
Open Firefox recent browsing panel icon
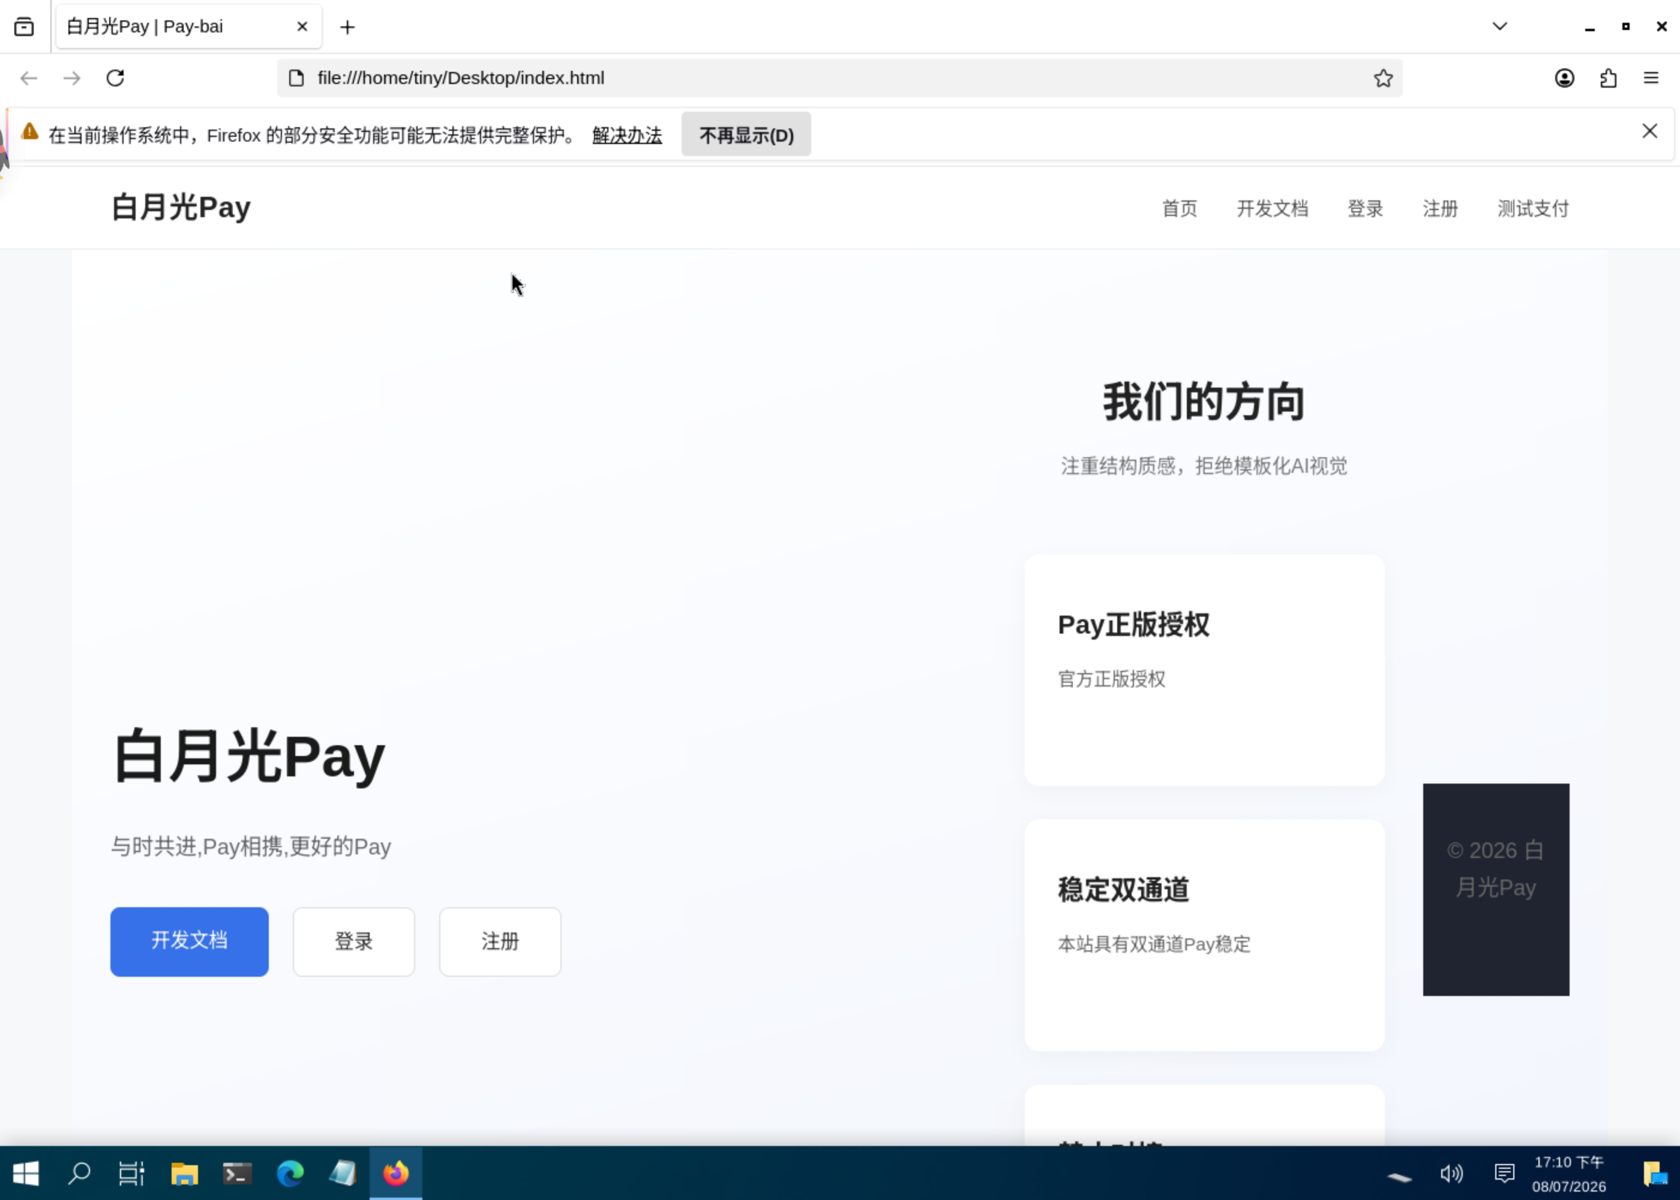tap(23, 28)
